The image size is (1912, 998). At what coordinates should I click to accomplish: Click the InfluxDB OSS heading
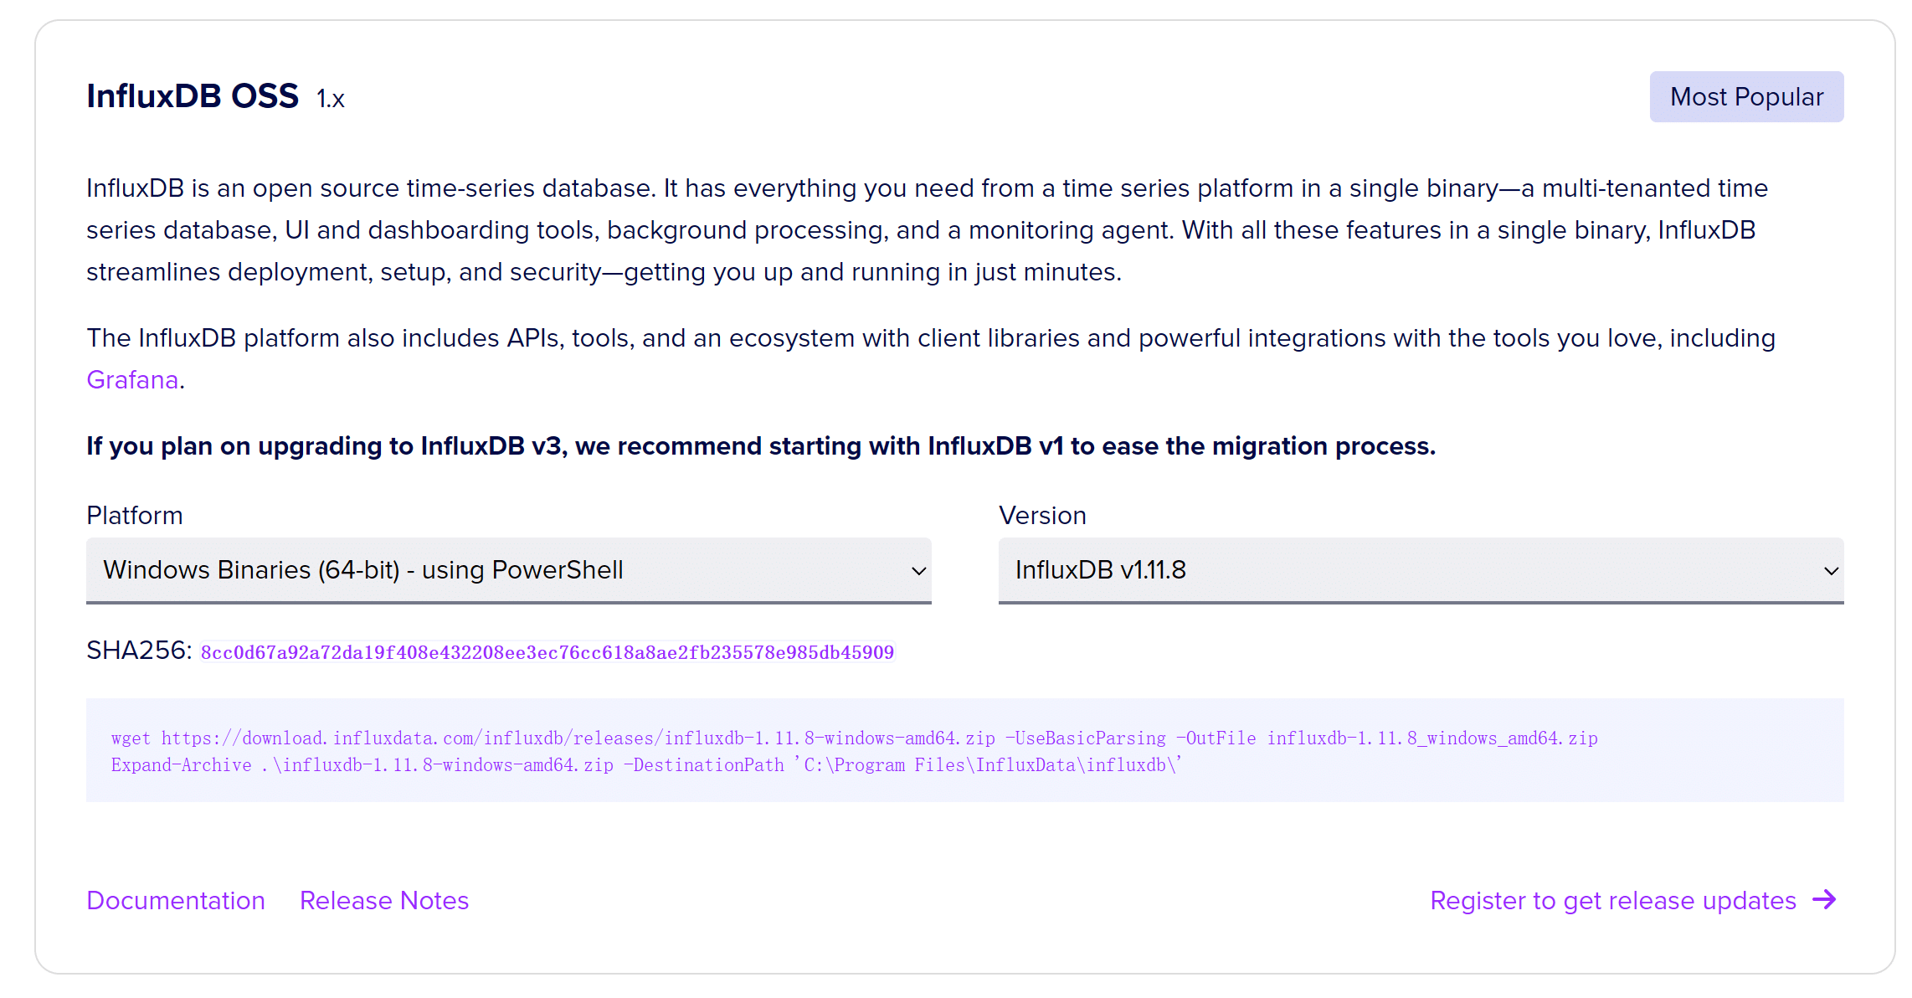coord(193,96)
